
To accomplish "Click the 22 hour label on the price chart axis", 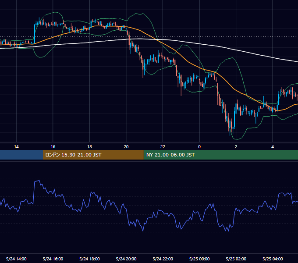I will coord(163,147).
